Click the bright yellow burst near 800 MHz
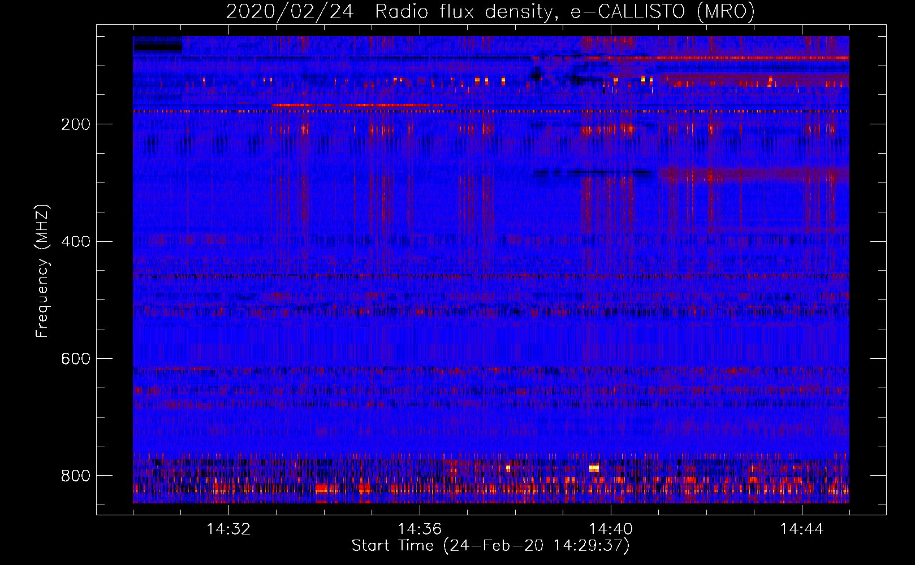Viewport: 915px width, 565px height. (x=594, y=468)
